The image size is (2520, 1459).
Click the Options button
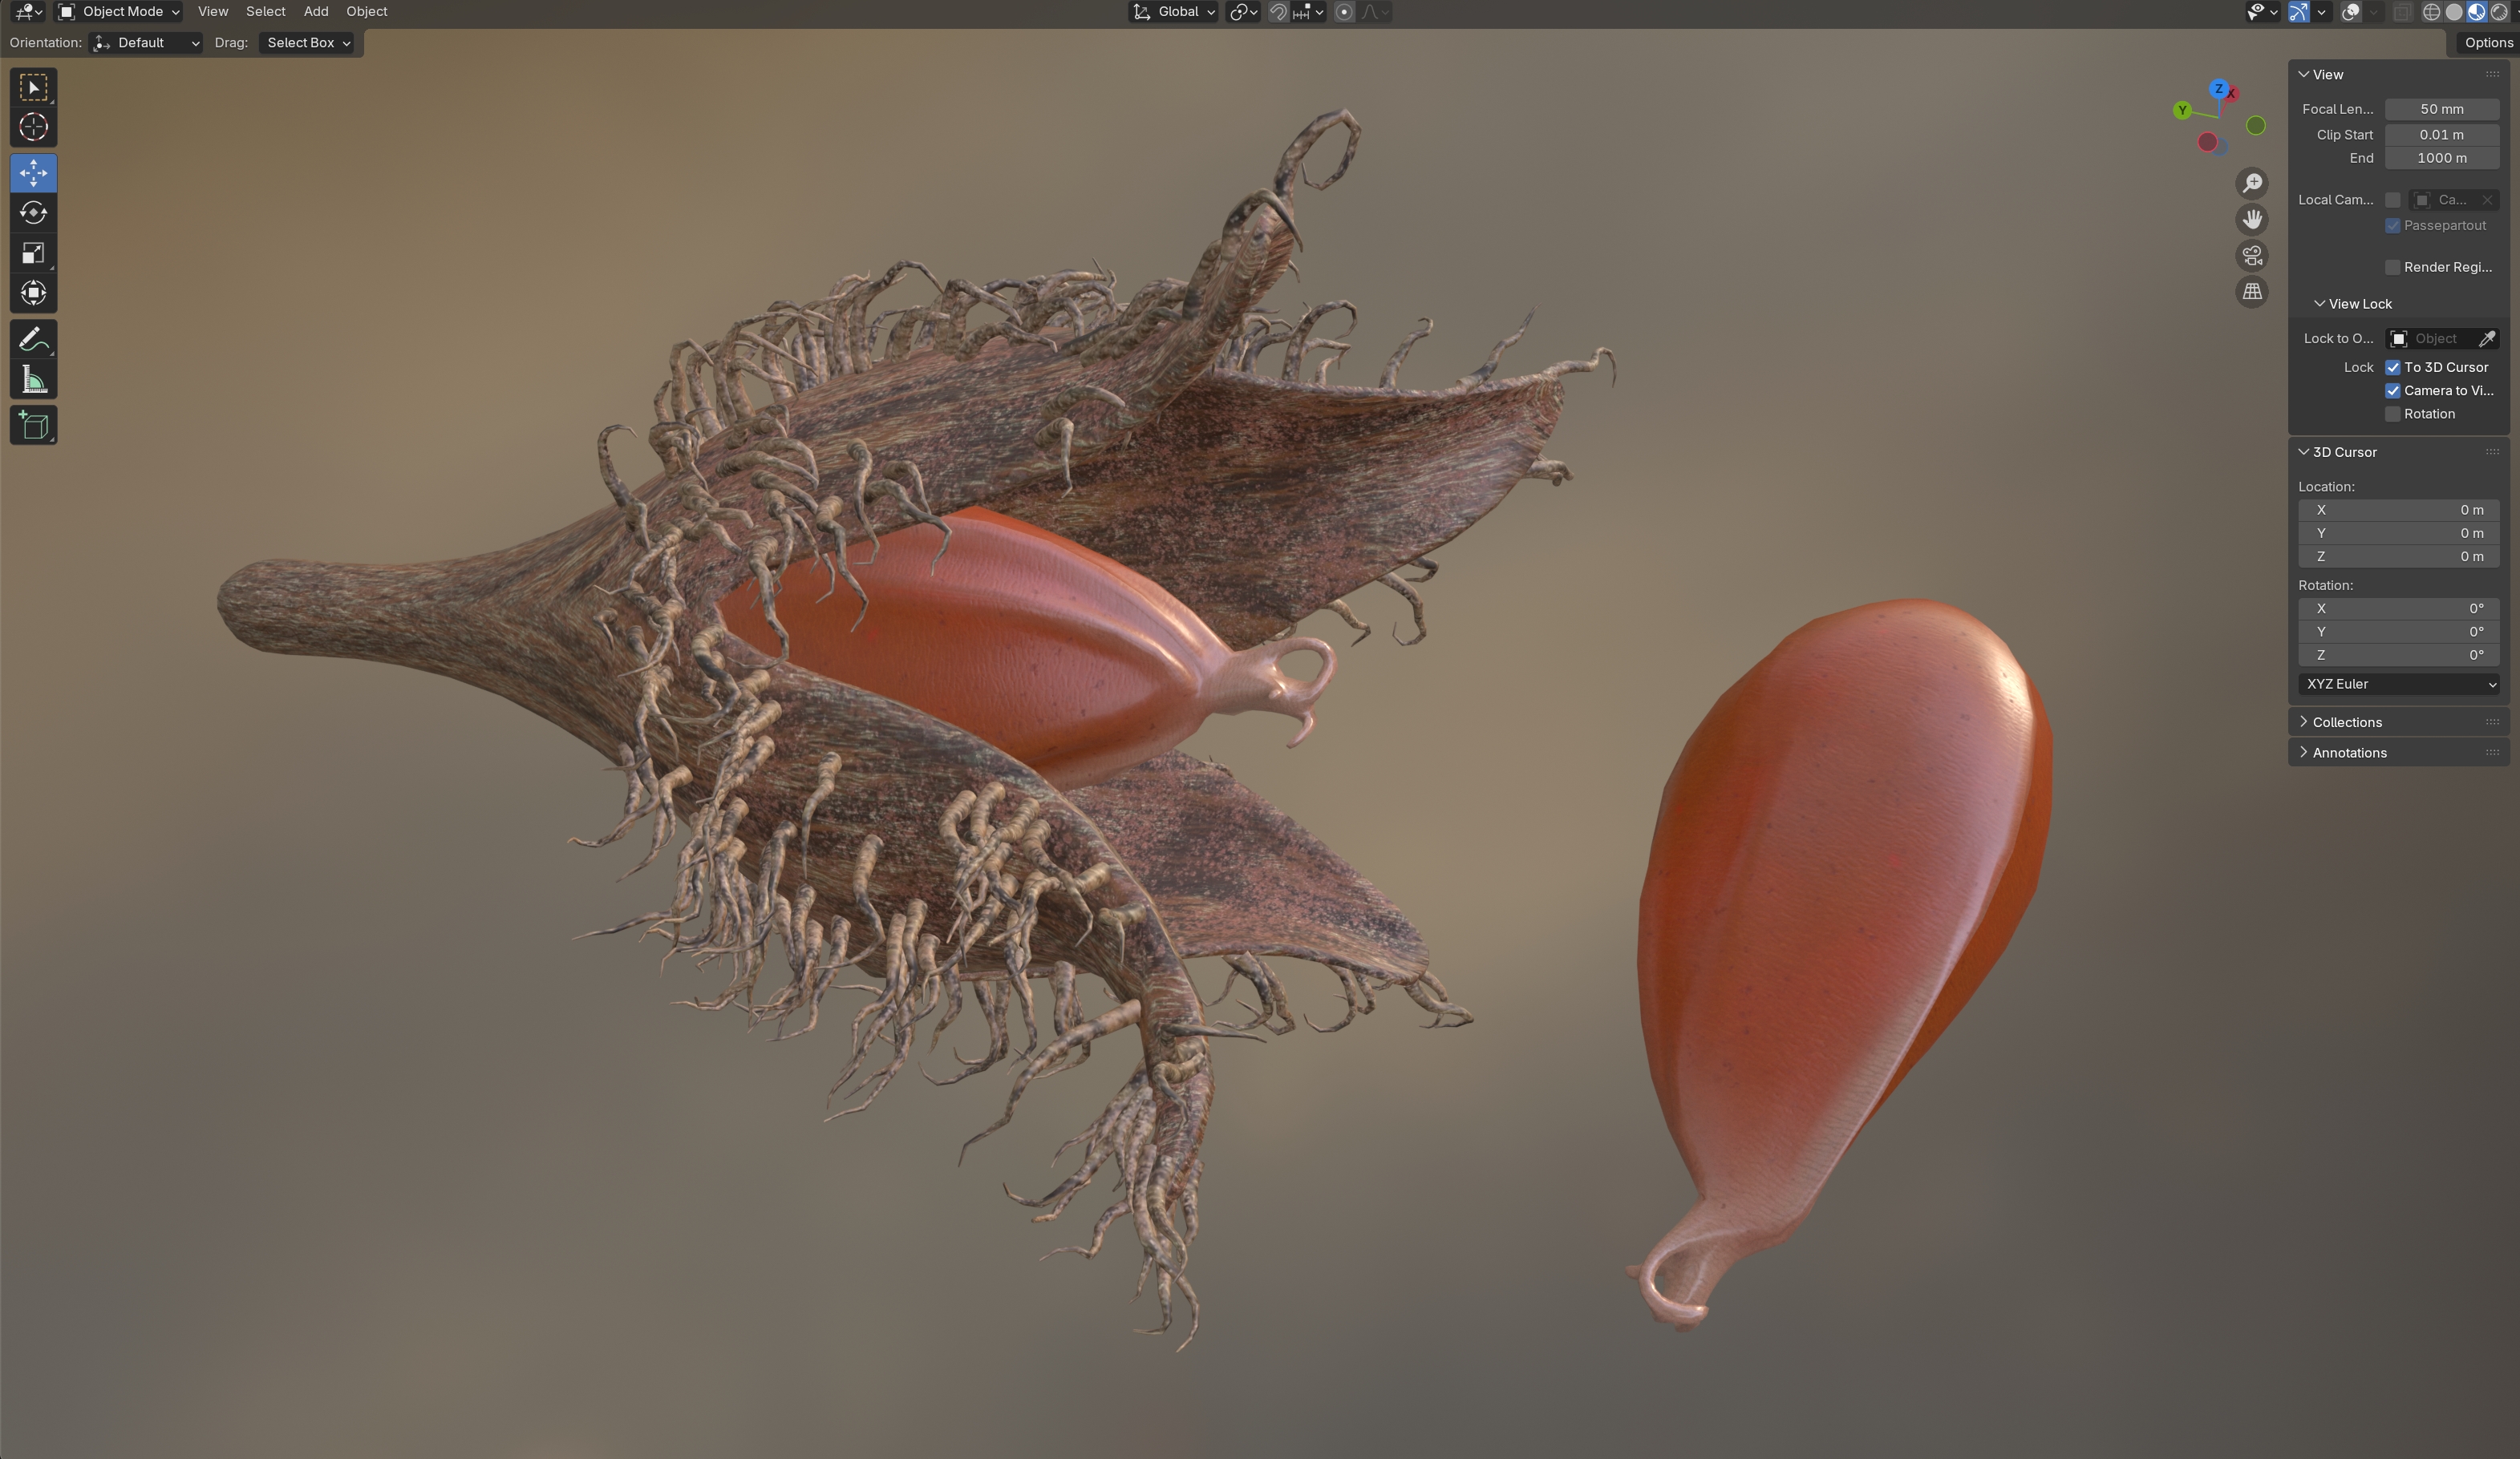tap(2487, 43)
